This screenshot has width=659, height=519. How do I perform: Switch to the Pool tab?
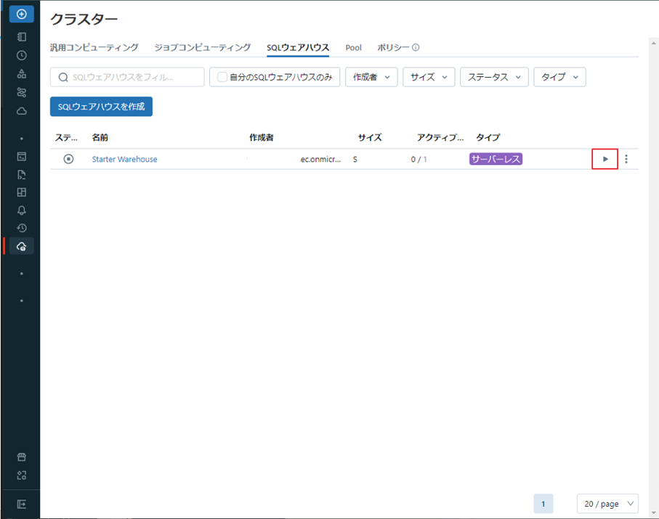pos(353,48)
